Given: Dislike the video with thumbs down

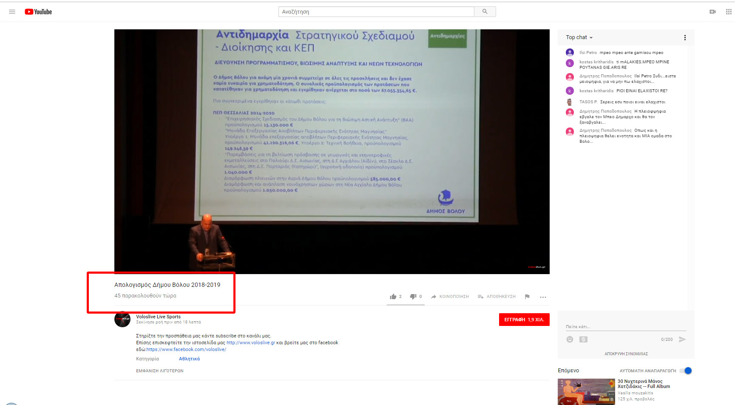Looking at the screenshot, I should (413, 297).
